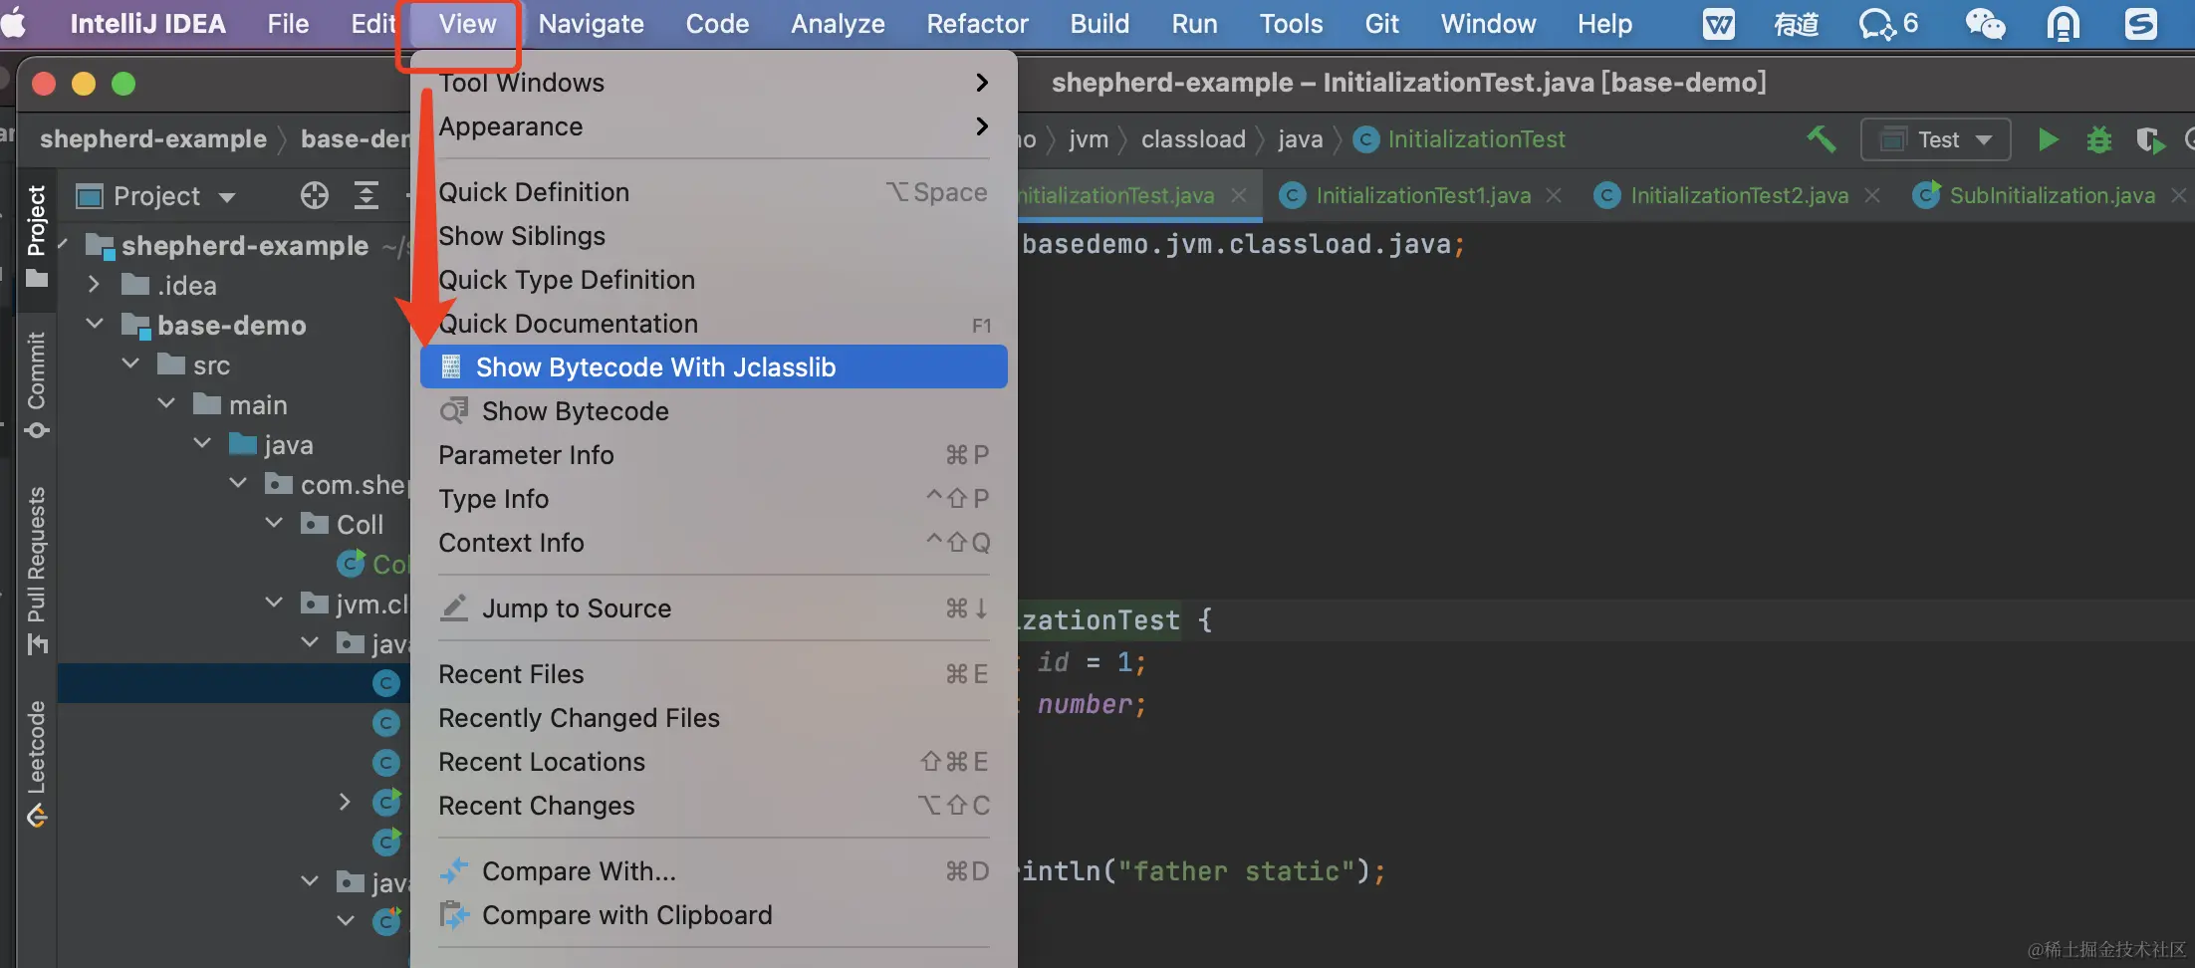Select Compare with Clipboard

(713, 915)
